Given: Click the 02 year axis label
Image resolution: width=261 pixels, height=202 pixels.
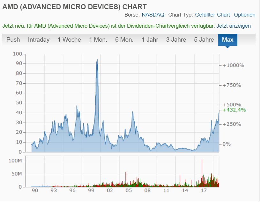Looking at the screenshot, I should point(110,190).
